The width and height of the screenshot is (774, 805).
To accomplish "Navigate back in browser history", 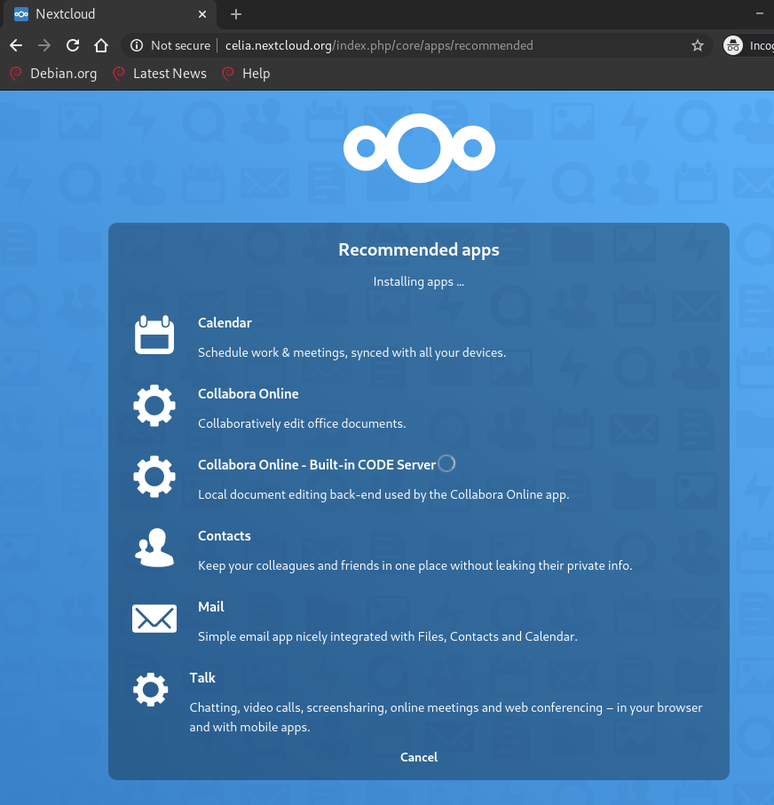I will point(16,45).
